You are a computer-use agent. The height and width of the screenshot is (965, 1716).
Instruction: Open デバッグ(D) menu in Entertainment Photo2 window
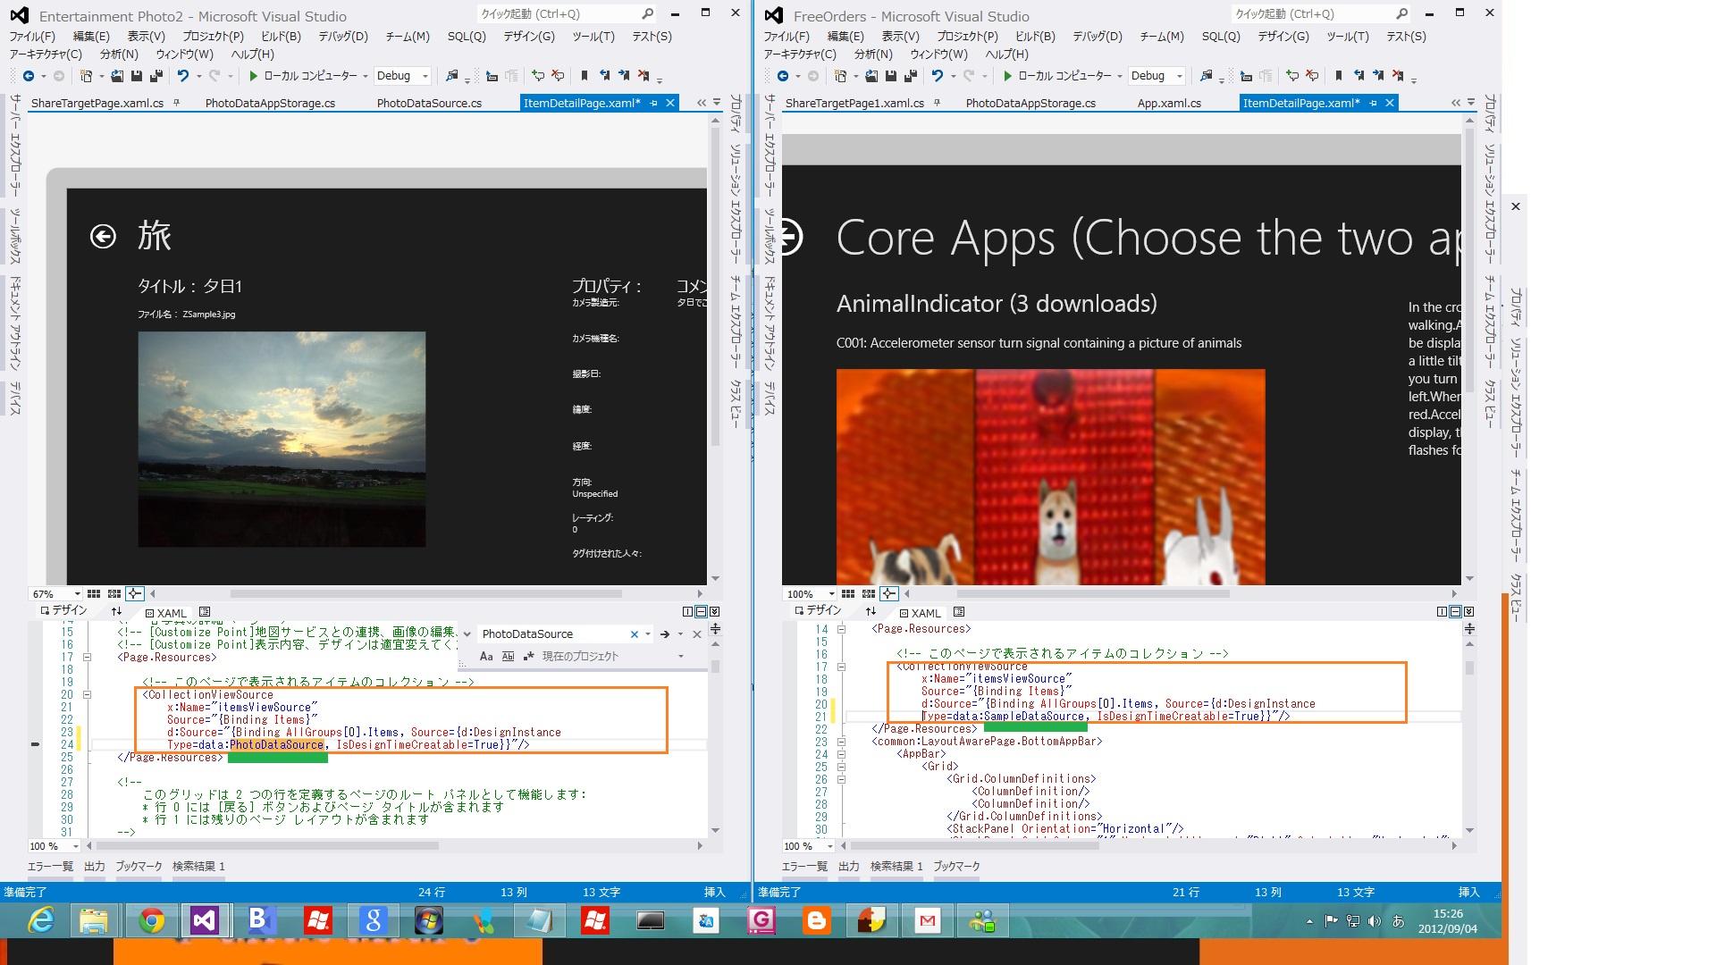tap(342, 37)
